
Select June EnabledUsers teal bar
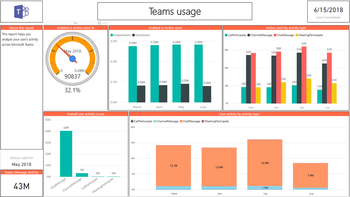tap(199, 73)
